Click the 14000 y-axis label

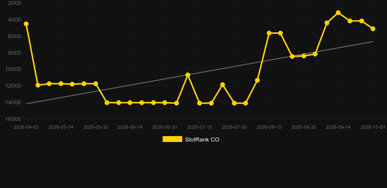tap(13, 102)
